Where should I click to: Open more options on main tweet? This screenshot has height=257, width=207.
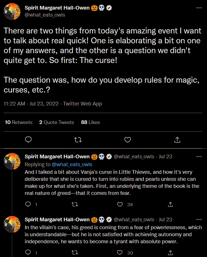tap(199, 8)
